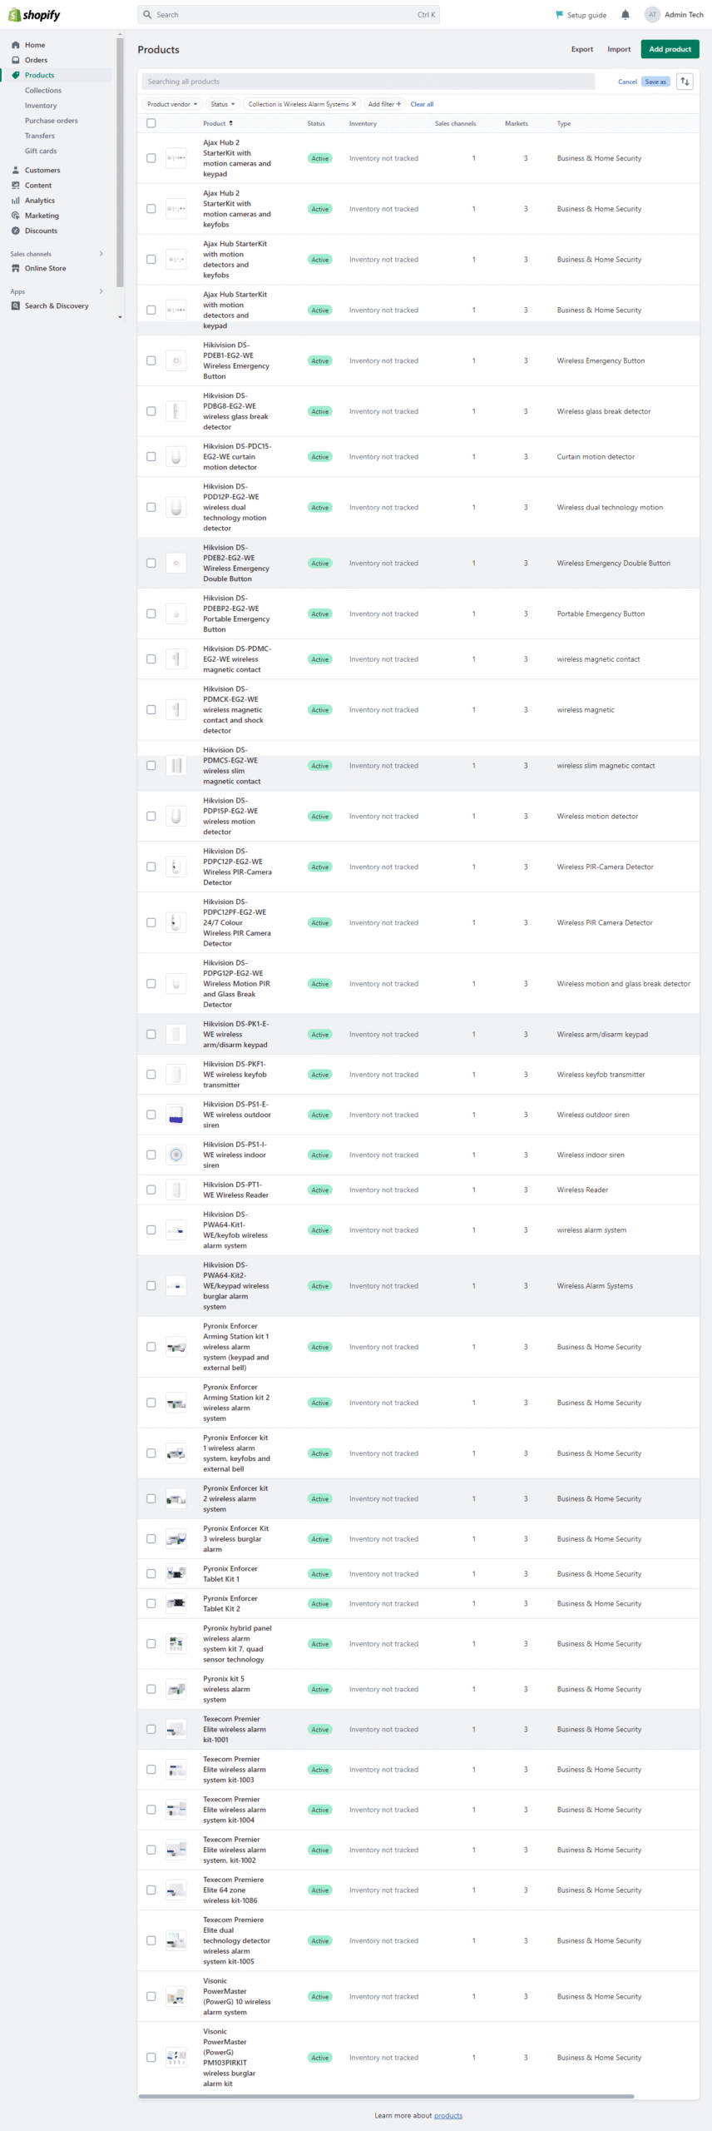Open the notifications bell
The height and width of the screenshot is (2131, 712).
coord(625,15)
